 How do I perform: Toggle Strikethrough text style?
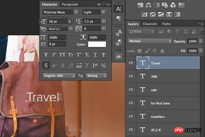(x=104, y=54)
